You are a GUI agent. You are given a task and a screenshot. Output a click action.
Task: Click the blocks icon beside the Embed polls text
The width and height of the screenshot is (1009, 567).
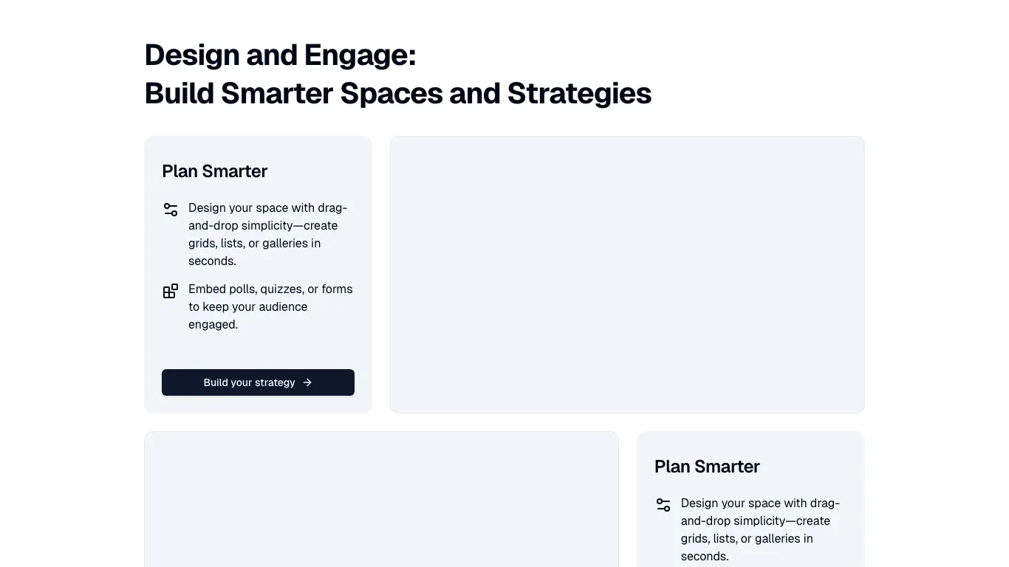(171, 291)
